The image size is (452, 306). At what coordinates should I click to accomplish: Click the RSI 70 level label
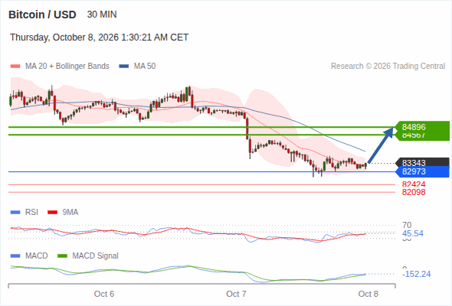[x=407, y=225]
